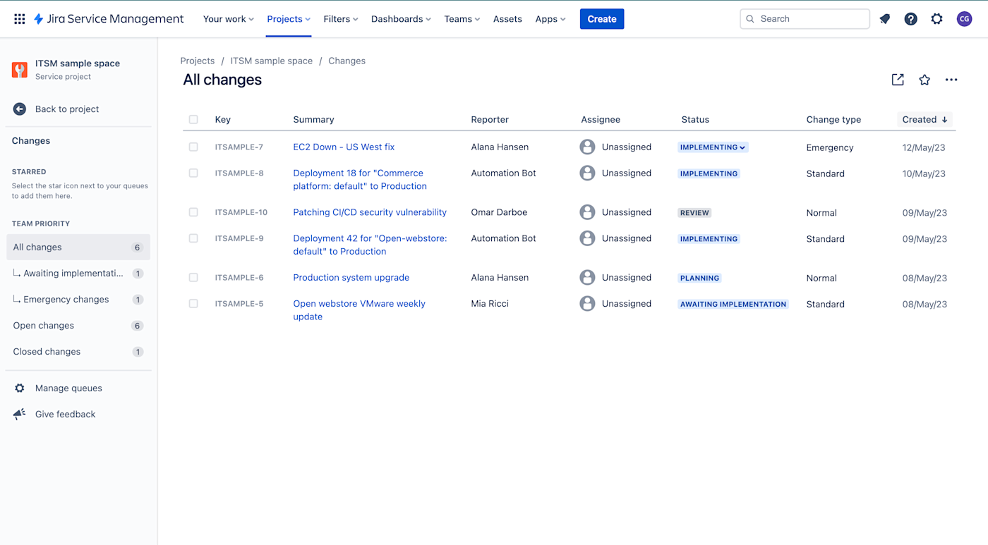Image resolution: width=988 pixels, height=545 pixels.
Task: Click the Planning status badge for ITSAMPLE-6
Action: pyautogui.click(x=699, y=278)
